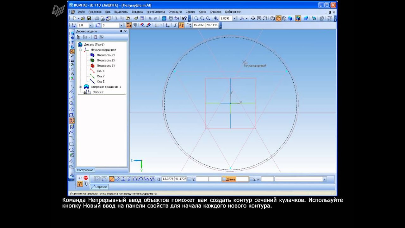Open the line style dropdown in properties panel

pos(324,179)
